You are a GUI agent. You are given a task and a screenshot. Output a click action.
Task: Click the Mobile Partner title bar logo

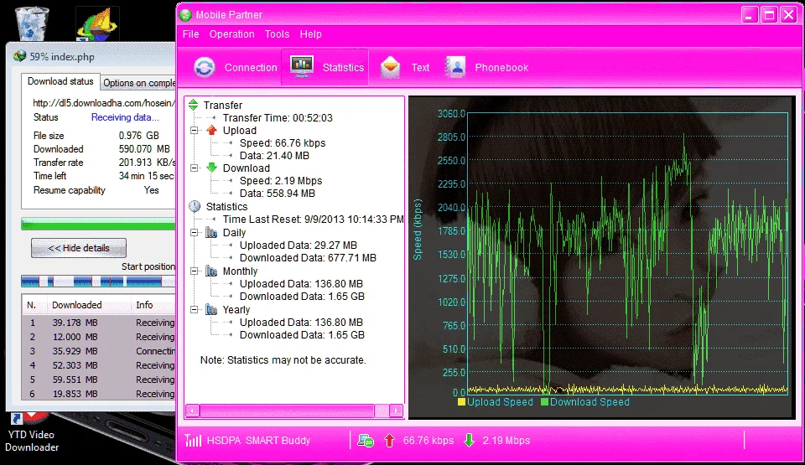186,14
